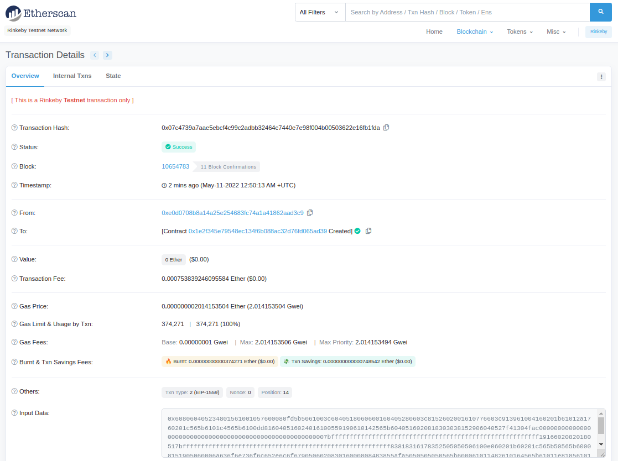
Task: Click the Success status badge
Action: [179, 147]
